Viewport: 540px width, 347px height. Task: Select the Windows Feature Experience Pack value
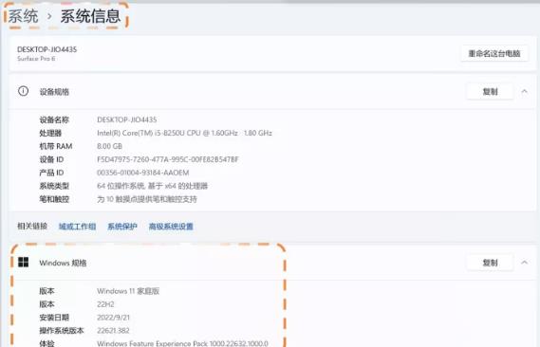182,343
